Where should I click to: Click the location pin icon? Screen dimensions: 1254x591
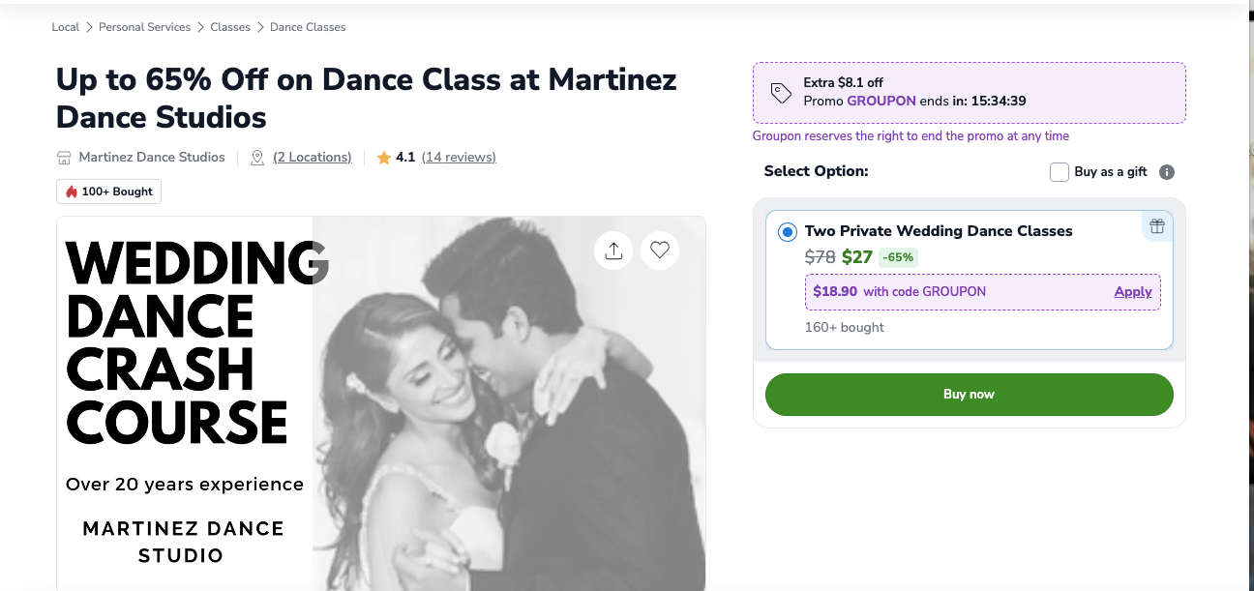click(257, 158)
